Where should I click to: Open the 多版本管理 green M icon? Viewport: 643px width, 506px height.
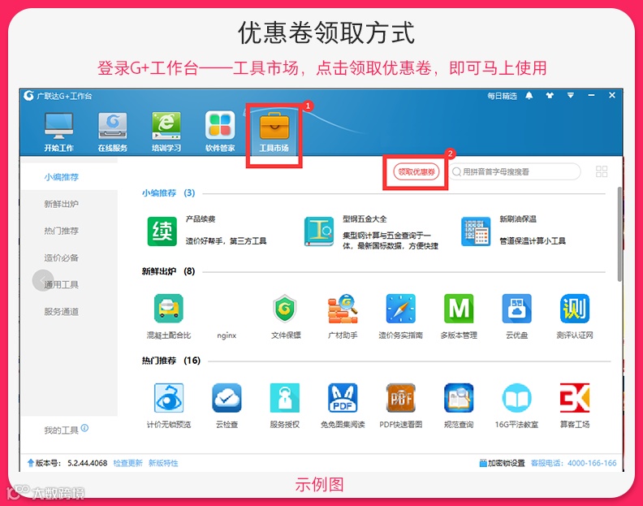click(459, 308)
